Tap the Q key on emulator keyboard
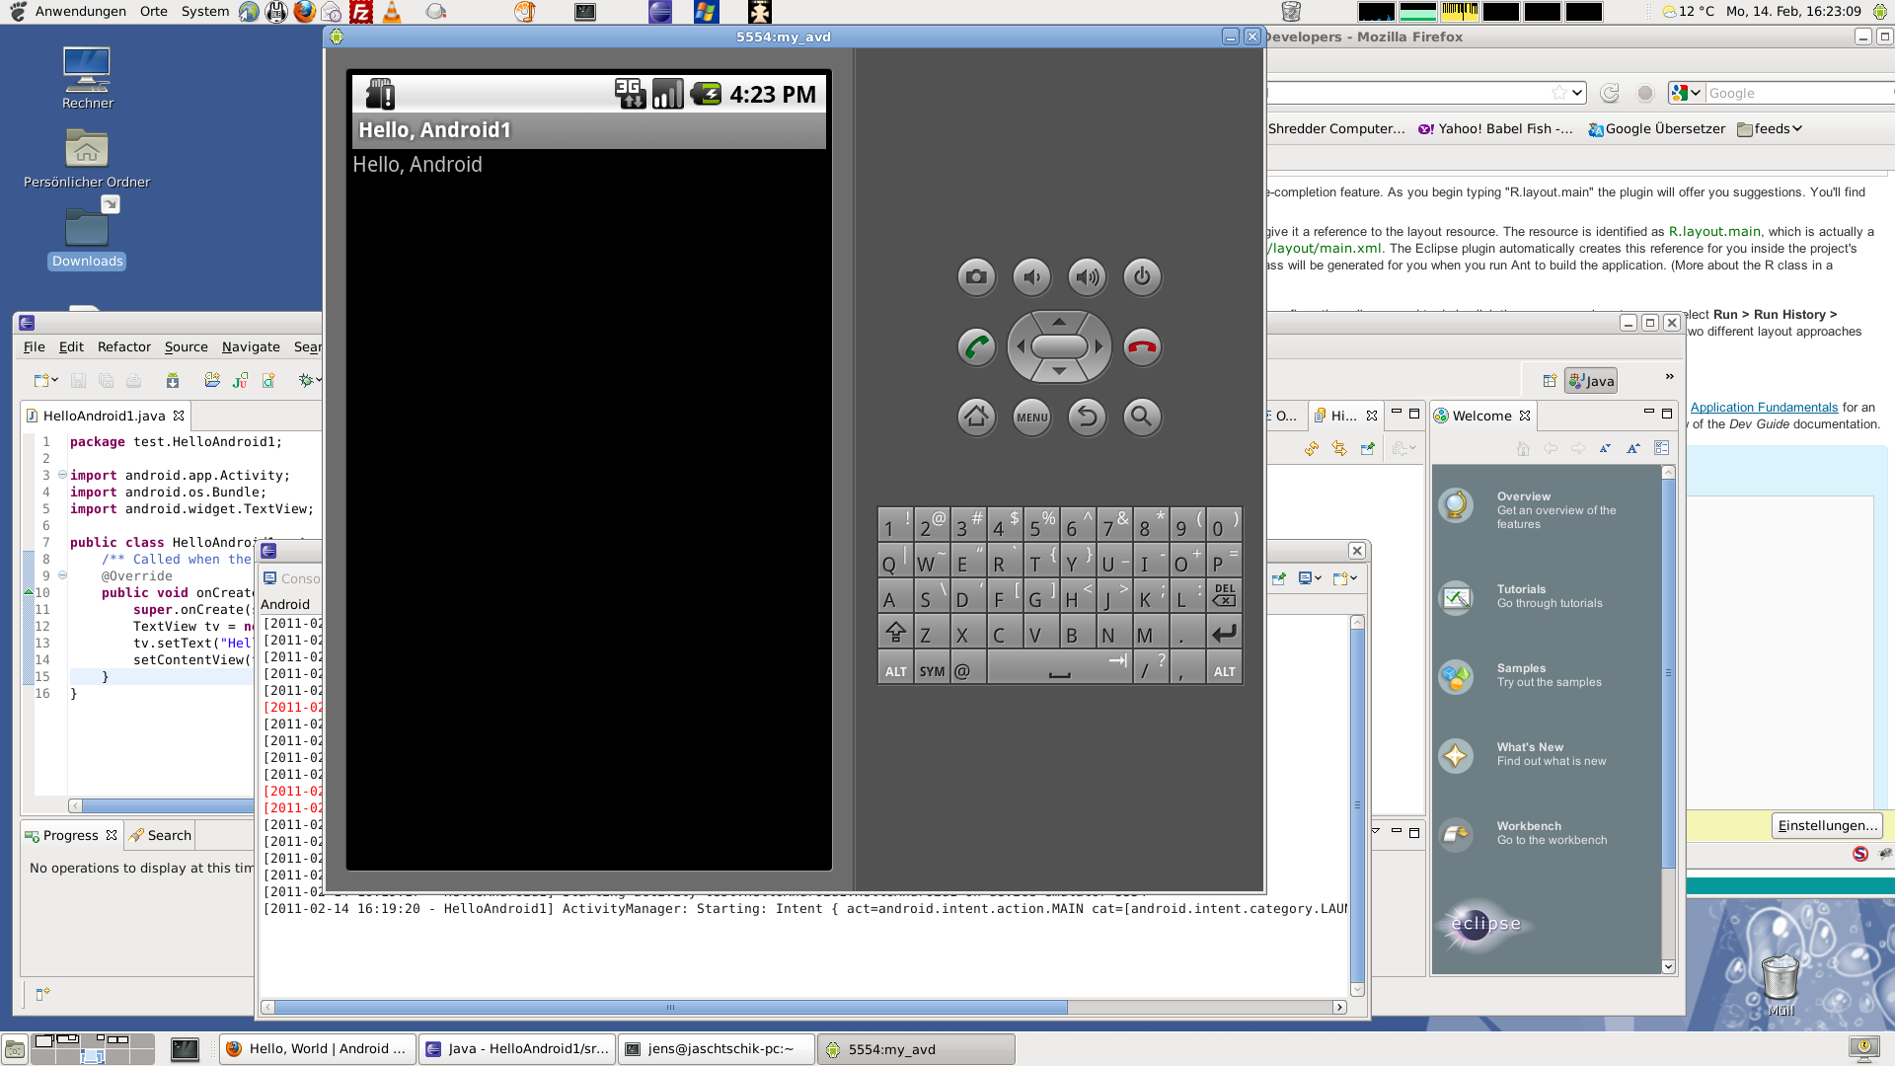Screen dimensions: 1895x1066 pos(895,561)
